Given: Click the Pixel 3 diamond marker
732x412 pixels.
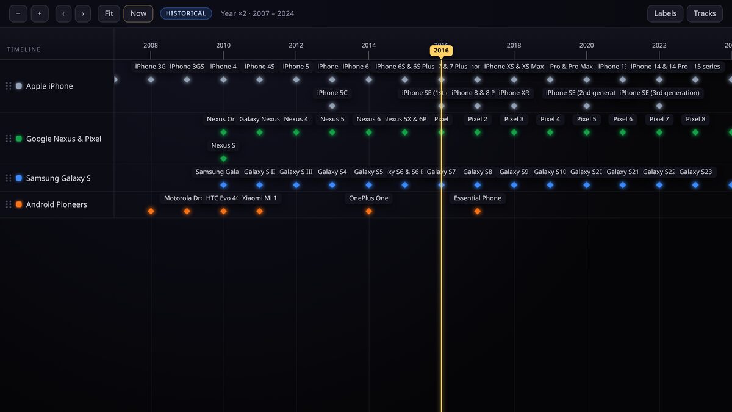Looking at the screenshot, I should (x=514, y=132).
